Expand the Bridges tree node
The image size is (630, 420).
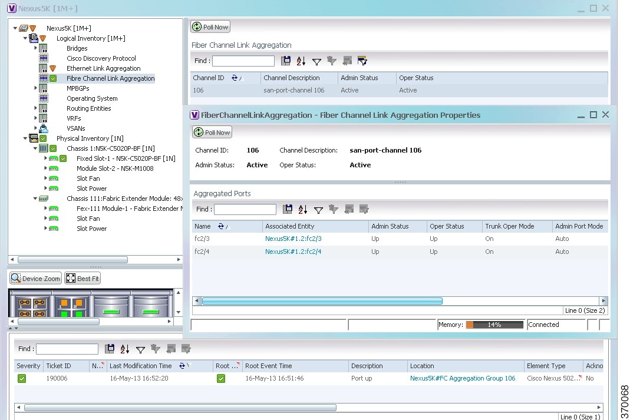tap(35, 48)
